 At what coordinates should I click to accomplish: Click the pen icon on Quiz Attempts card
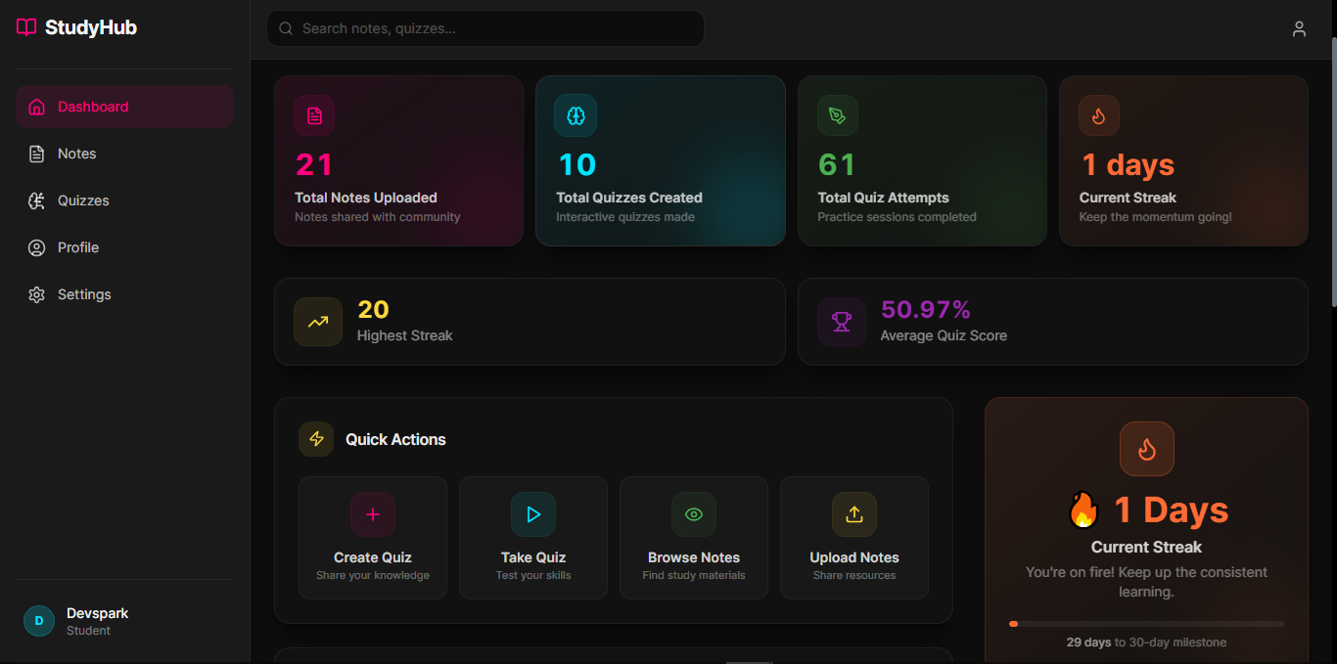click(837, 115)
